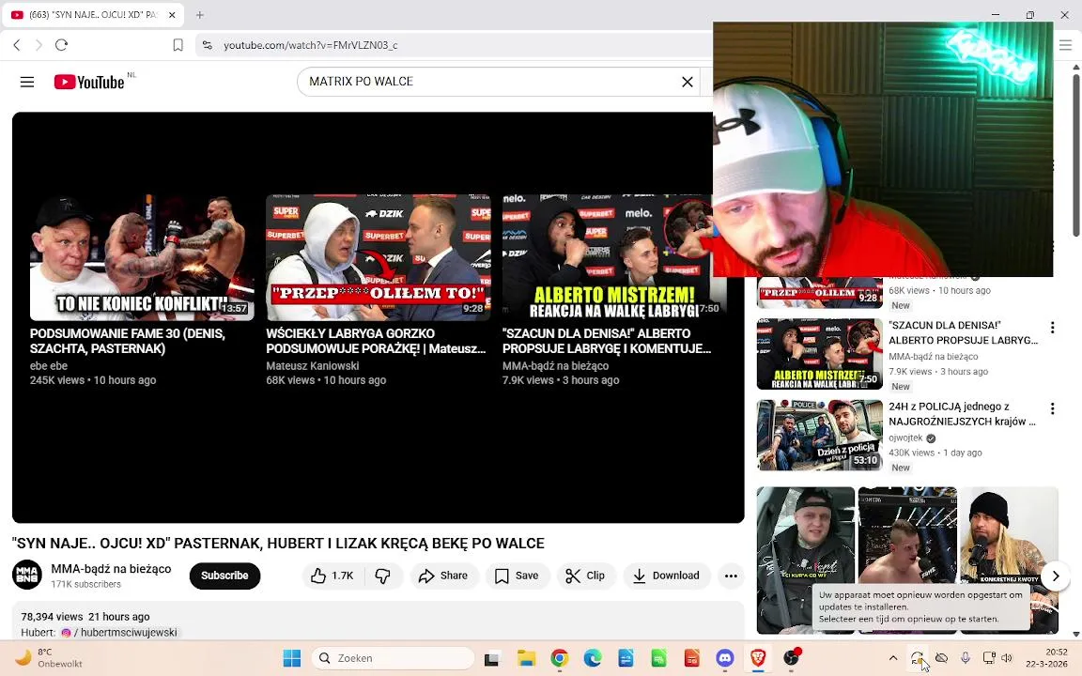Click scrollbar down arrow at bottom right
This screenshot has height=676, width=1082.
[x=1075, y=634]
